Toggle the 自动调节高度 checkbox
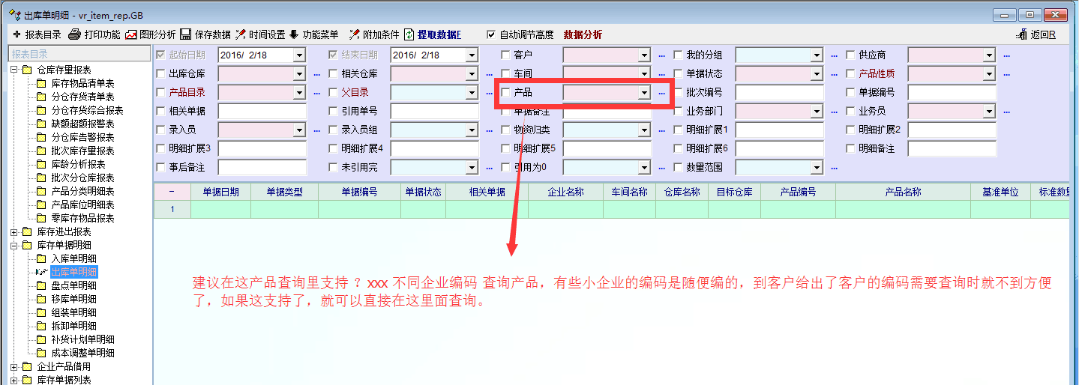The width and height of the screenshot is (1079, 385). point(491,34)
